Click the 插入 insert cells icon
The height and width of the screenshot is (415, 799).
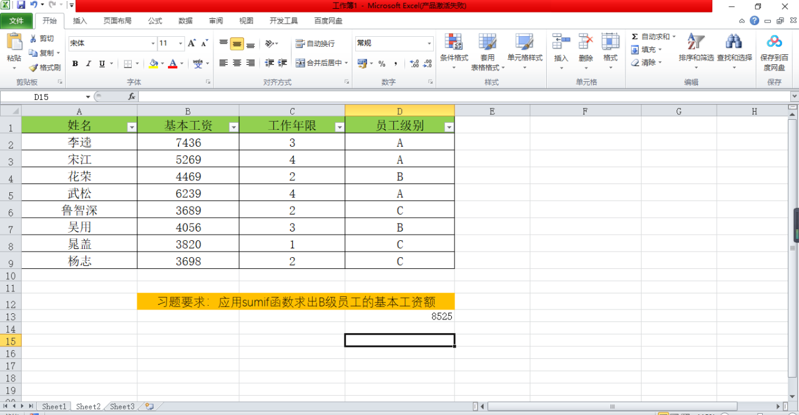[x=561, y=42]
